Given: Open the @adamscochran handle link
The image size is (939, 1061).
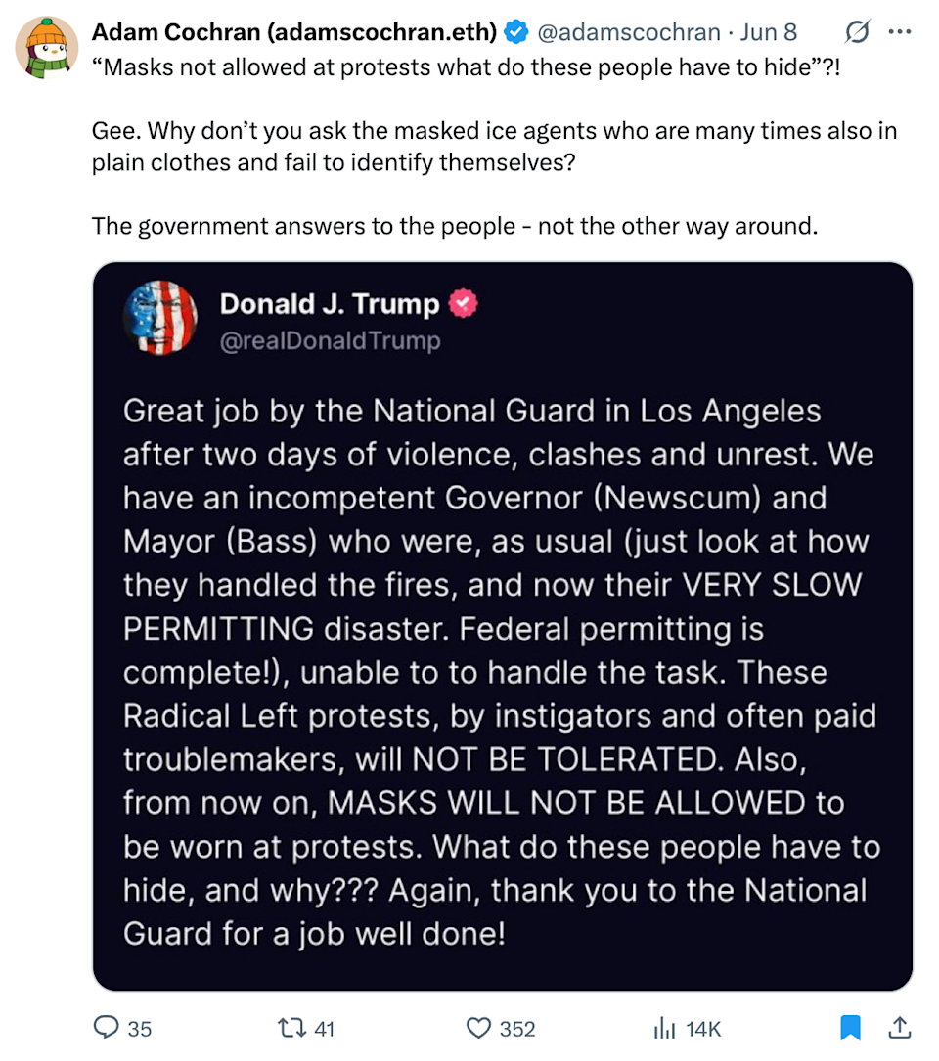Looking at the screenshot, I should click(629, 32).
